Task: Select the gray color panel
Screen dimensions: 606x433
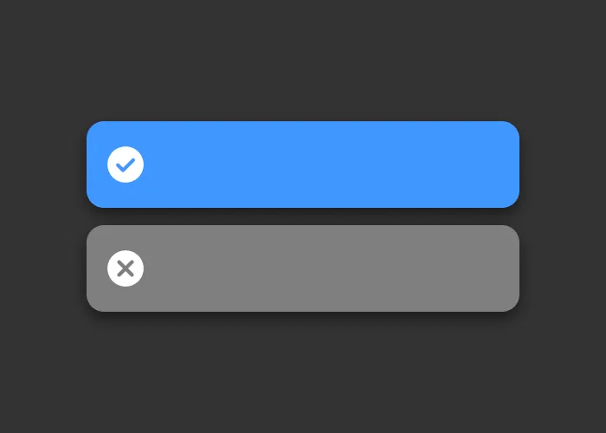Action: pyautogui.click(x=303, y=268)
